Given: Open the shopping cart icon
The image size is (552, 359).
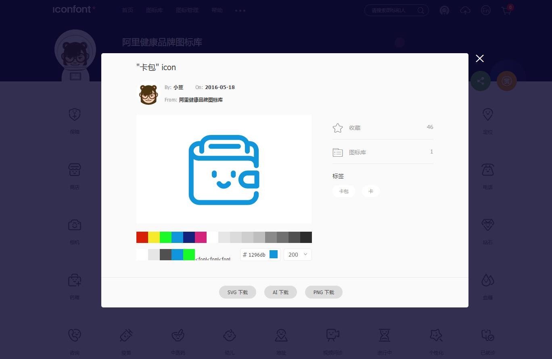Looking at the screenshot, I should pyautogui.click(x=506, y=10).
